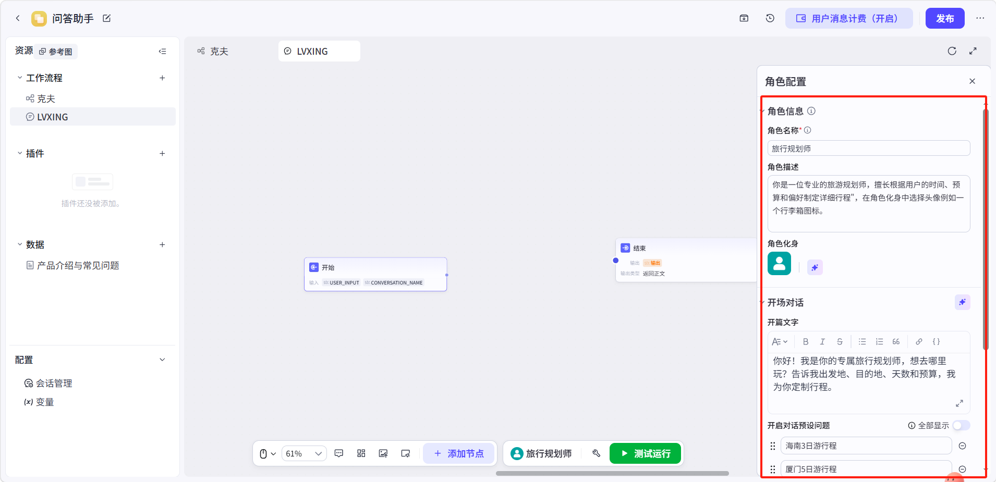Open the 克夫 workflow in sidebar
The width and height of the screenshot is (996, 482).
click(93, 98)
